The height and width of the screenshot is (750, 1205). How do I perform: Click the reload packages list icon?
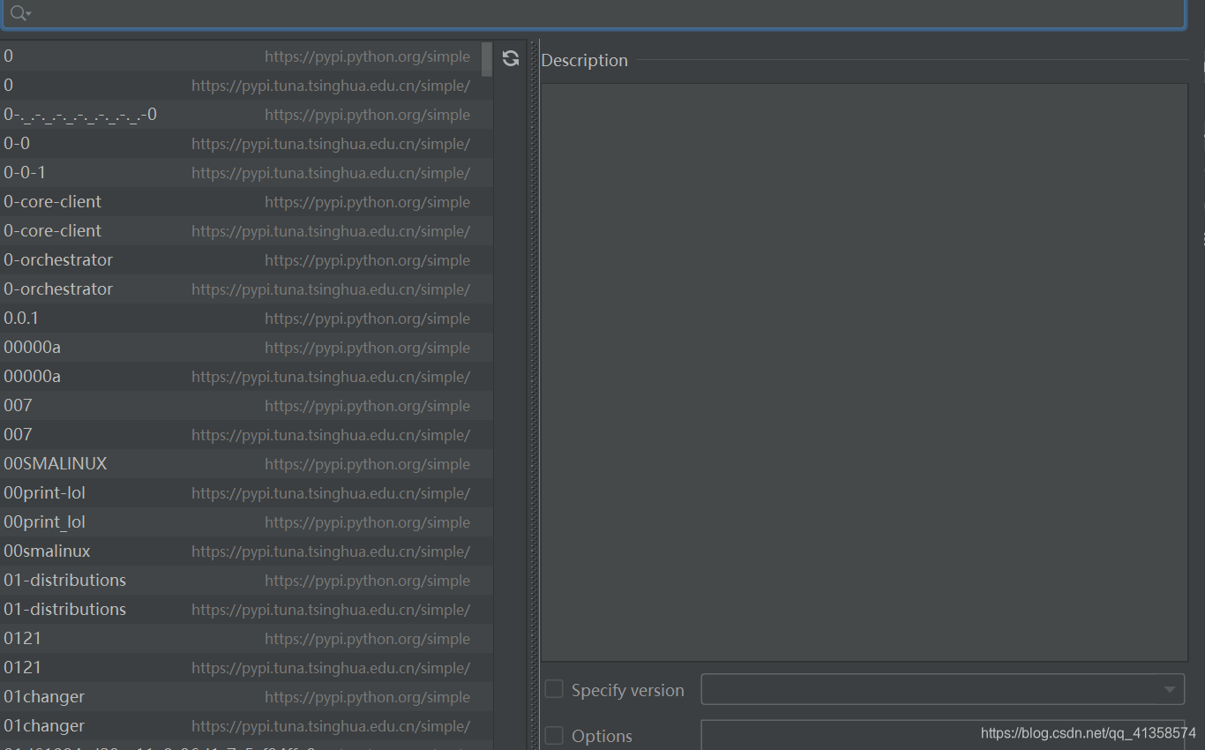point(510,58)
